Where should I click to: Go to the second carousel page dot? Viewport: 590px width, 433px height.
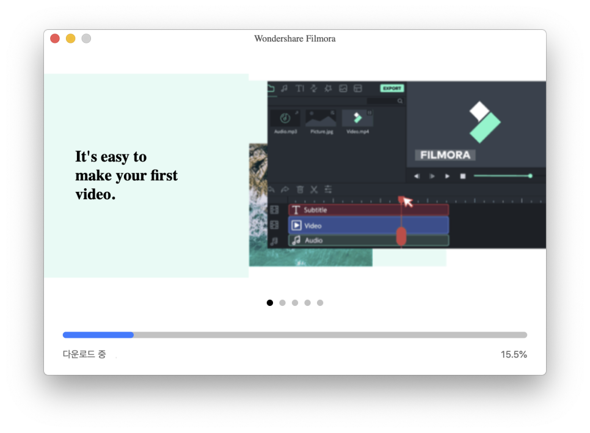282,303
